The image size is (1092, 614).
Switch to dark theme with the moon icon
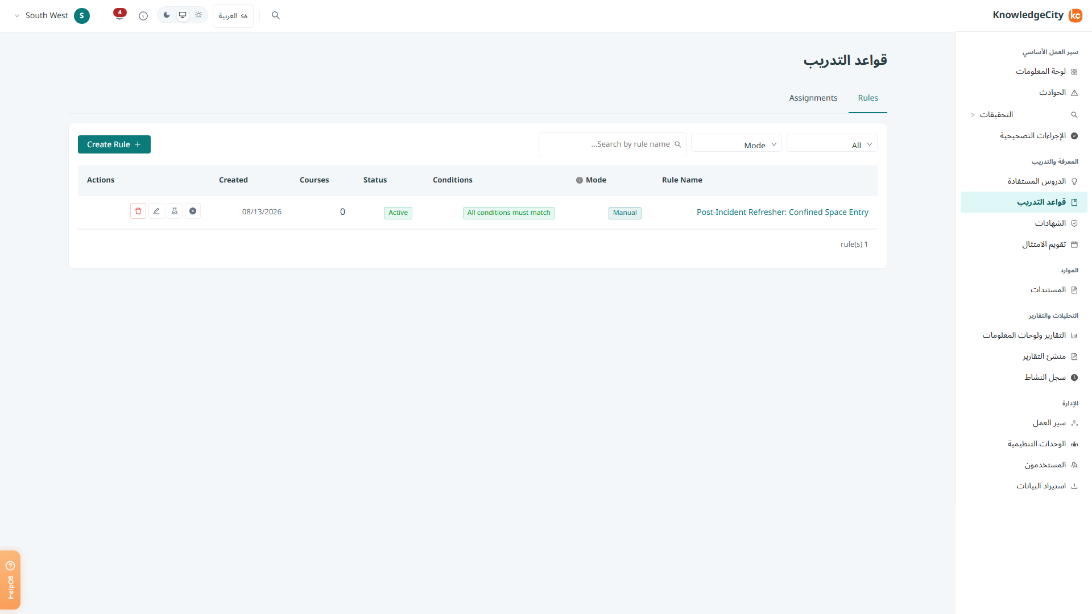tap(167, 15)
